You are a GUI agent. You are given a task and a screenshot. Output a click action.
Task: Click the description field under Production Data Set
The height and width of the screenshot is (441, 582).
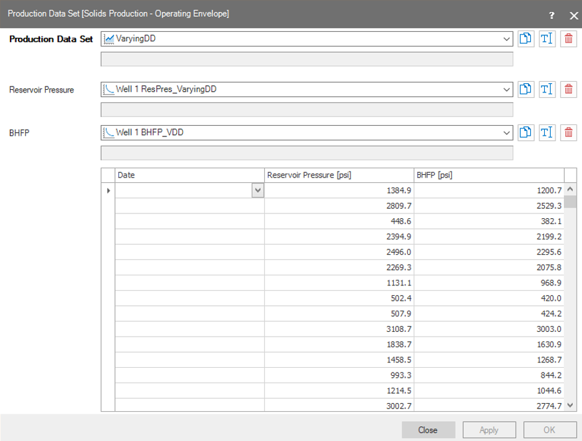pos(307,60)
